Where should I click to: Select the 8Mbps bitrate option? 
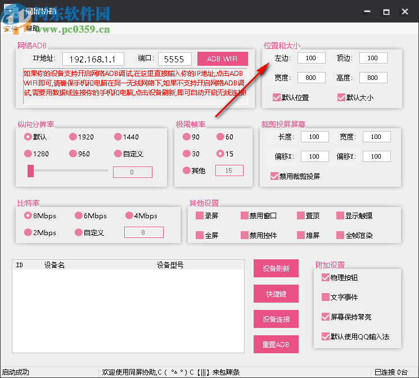[x=28, y=215]
